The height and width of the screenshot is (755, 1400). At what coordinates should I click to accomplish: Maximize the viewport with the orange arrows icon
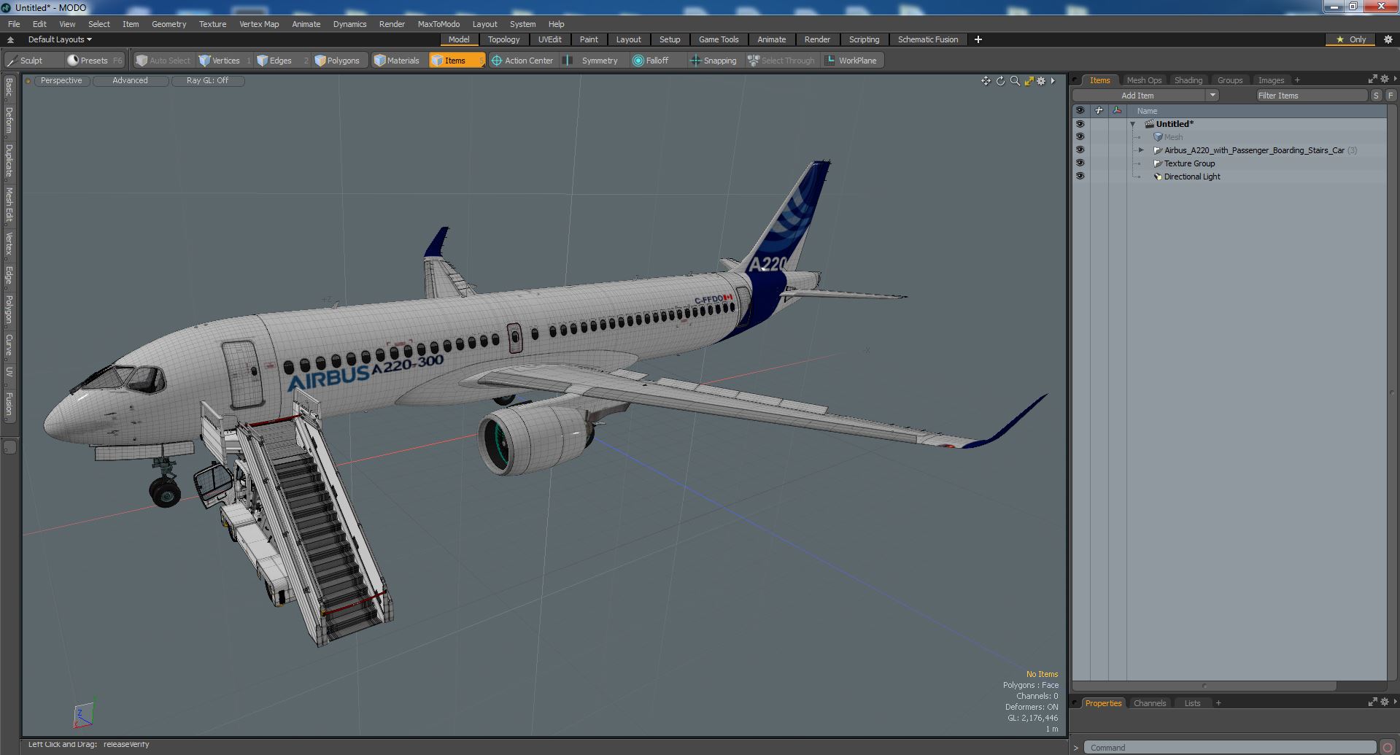(1029, 81)
